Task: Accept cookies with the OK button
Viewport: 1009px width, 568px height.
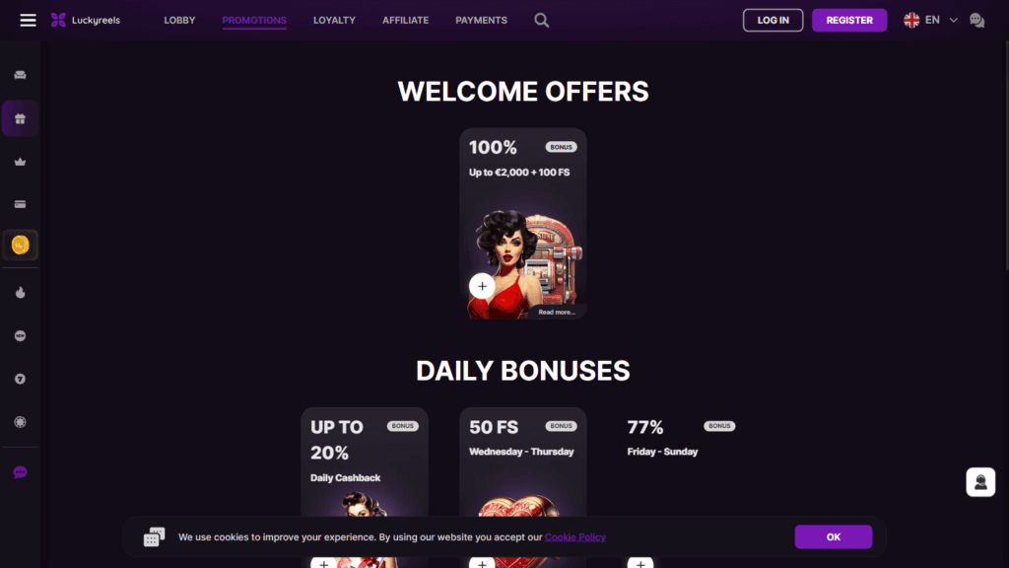Action: click(834, 536)
